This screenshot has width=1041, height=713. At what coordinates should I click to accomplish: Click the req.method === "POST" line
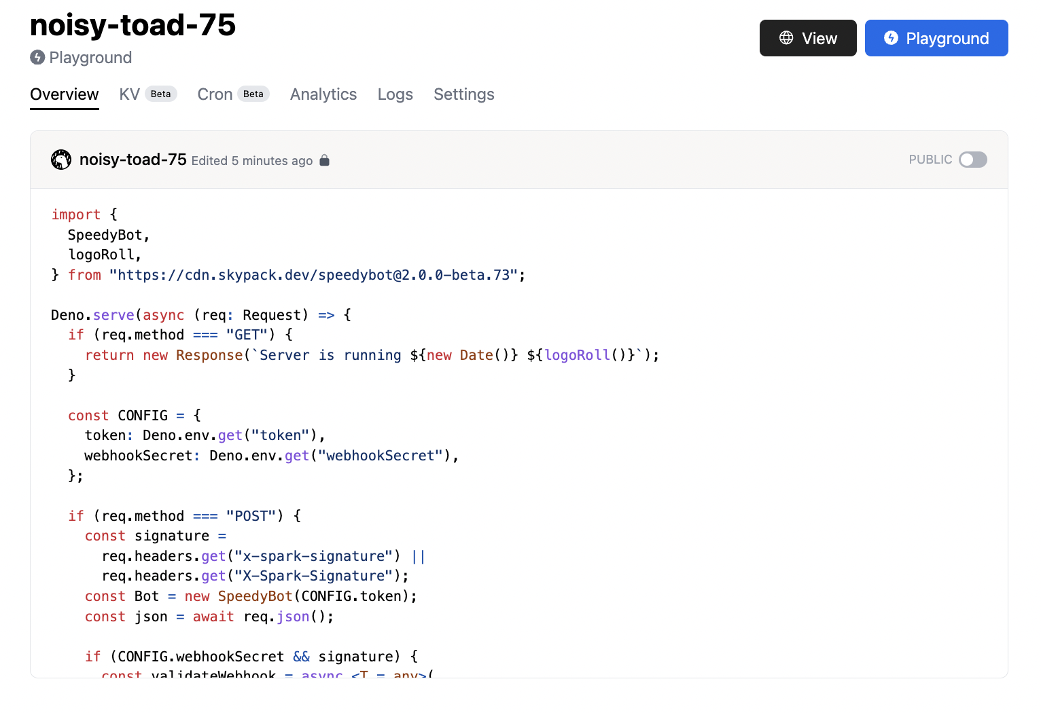(x=185, y=516)
